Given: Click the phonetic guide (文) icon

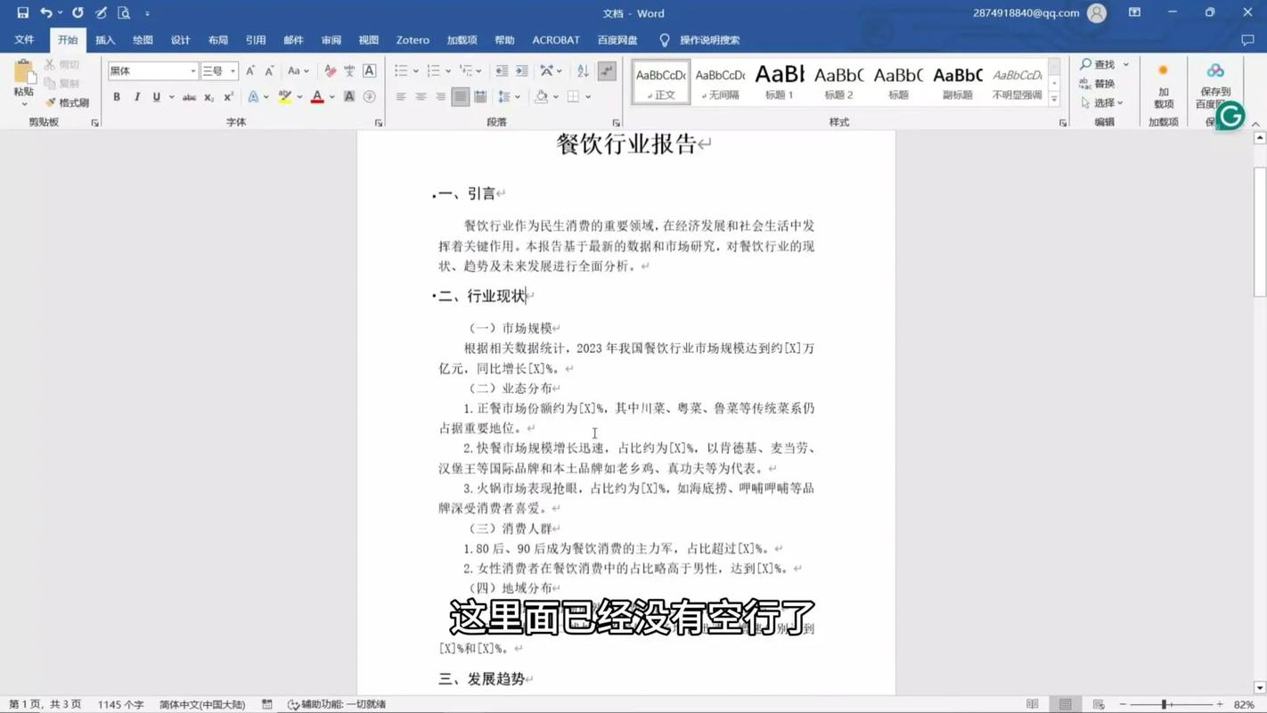Looking at the screenshot, I should pos(349,70).
